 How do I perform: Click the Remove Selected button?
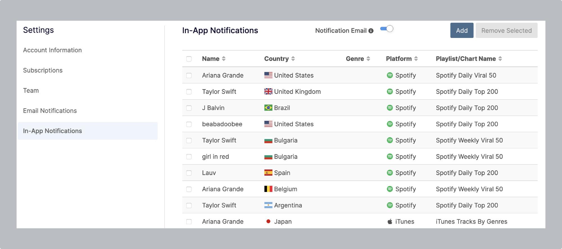[506, 30]
